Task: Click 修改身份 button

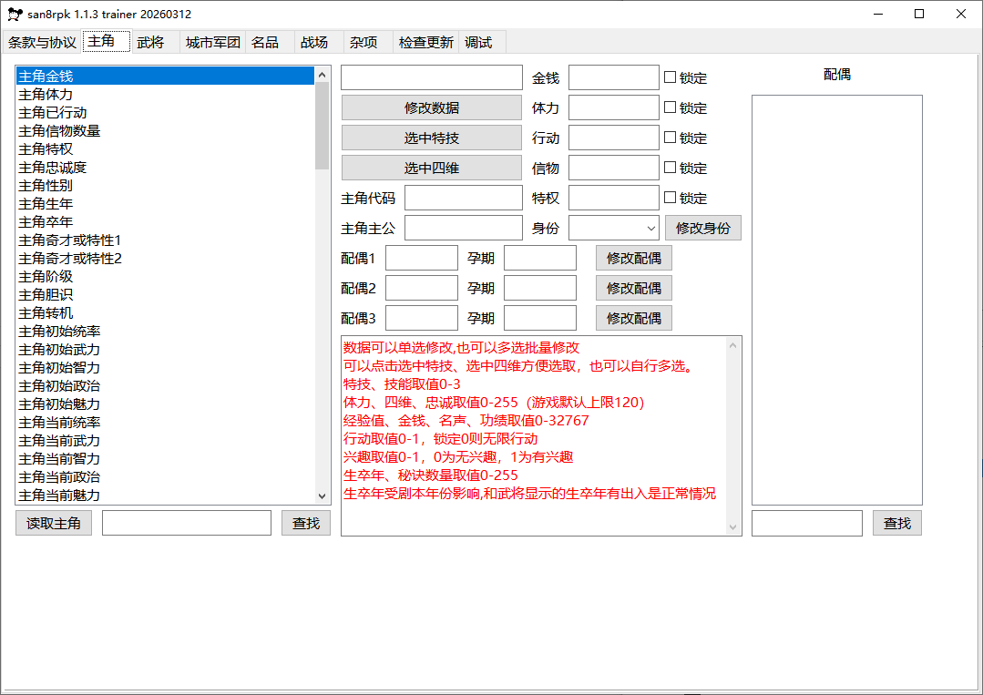Action: pyautogui.click(x=702, y=228)
